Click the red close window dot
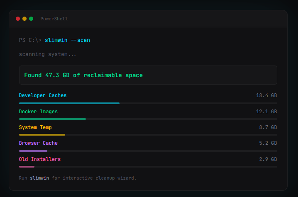The width and height of the screenshot is (298, 197). (x=18, y=19)
